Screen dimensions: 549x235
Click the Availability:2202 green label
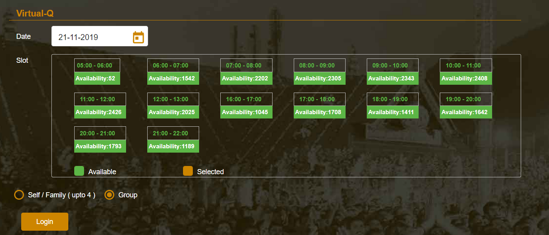click(246, 78)
